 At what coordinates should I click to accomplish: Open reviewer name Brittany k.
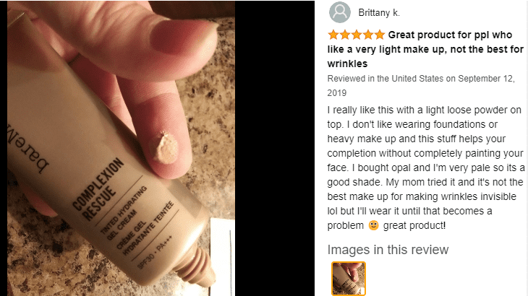coord(379,13)
